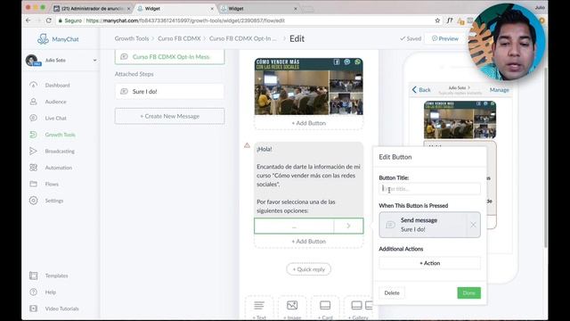The image size is (570, 321).
Task: Click the Julio Soto profile avatar
Action: pyautogui.click(x=32, y=60)
